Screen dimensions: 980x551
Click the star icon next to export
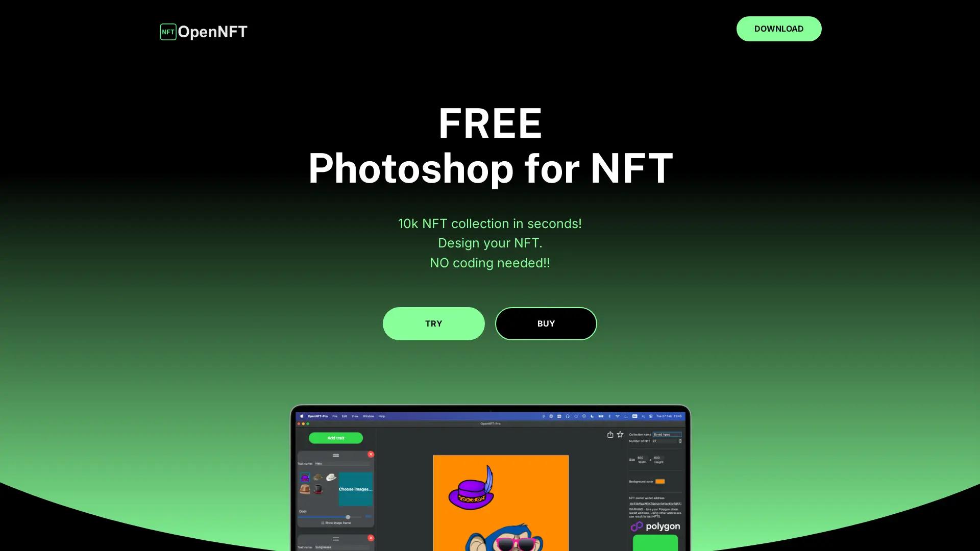[619, 434]
